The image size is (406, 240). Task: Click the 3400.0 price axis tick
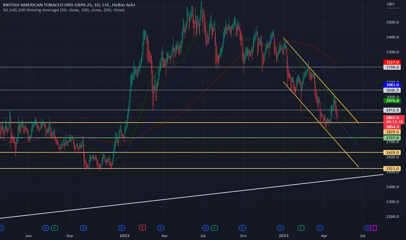[x=392, y=37]
